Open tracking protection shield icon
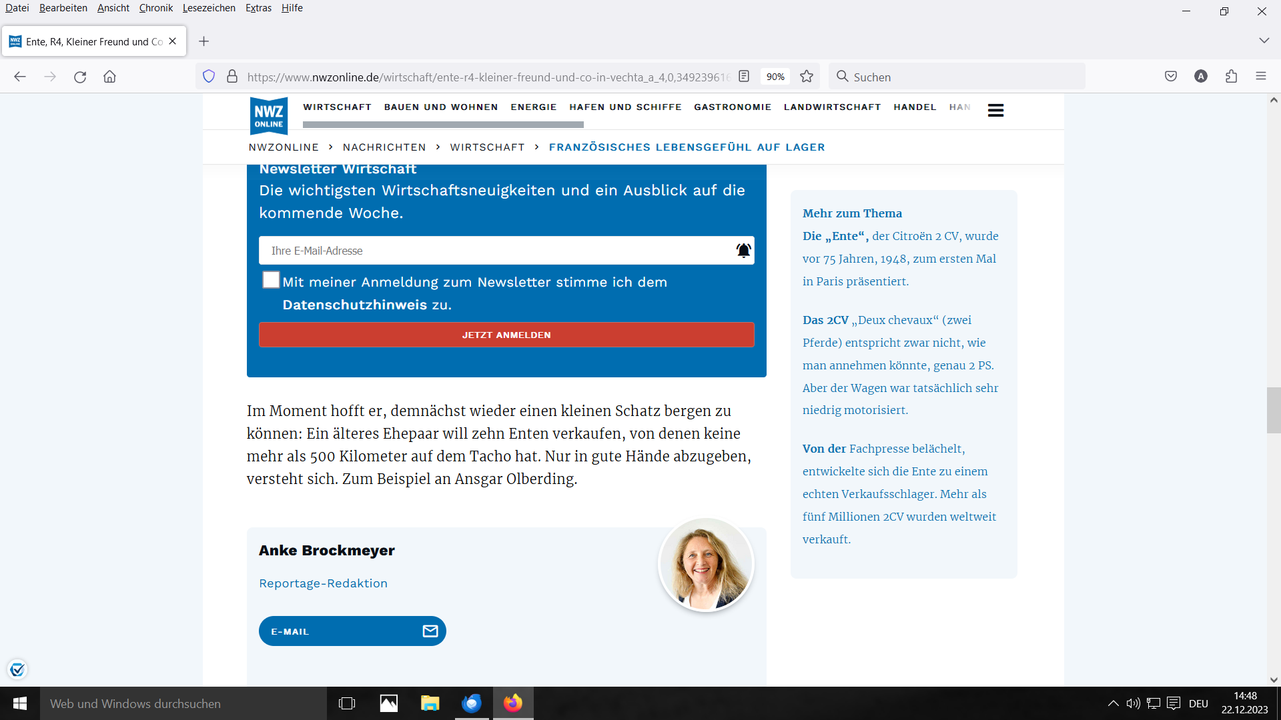 pyautogui.click(x=209, y=77)
